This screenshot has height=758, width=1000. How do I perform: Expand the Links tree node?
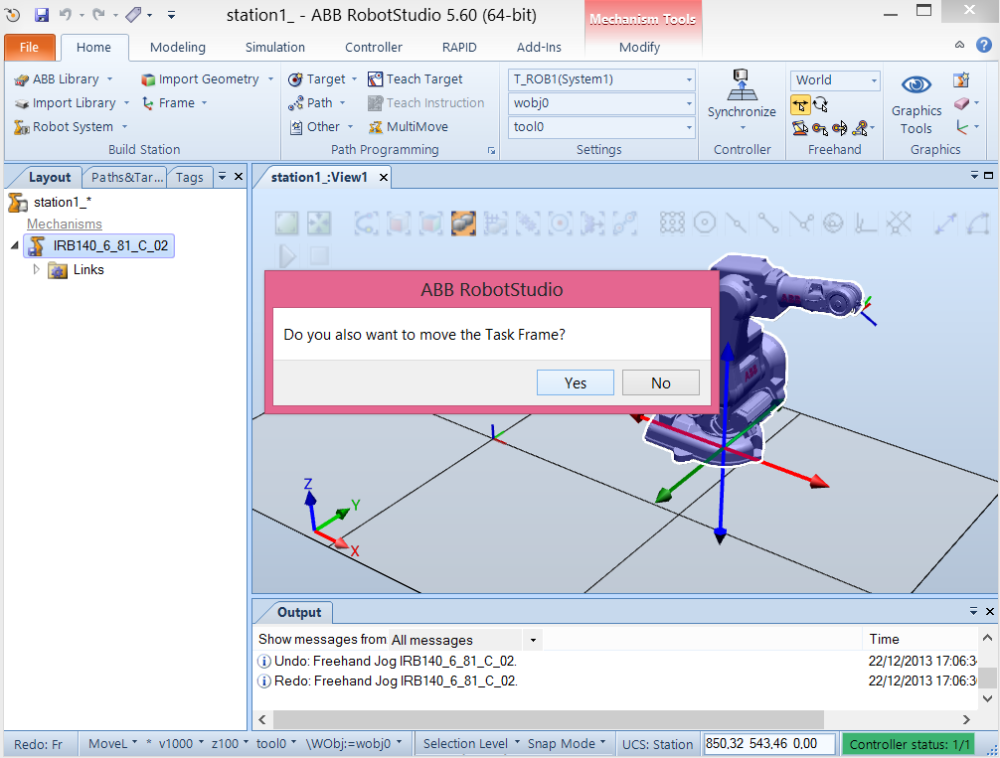point(37,269)
